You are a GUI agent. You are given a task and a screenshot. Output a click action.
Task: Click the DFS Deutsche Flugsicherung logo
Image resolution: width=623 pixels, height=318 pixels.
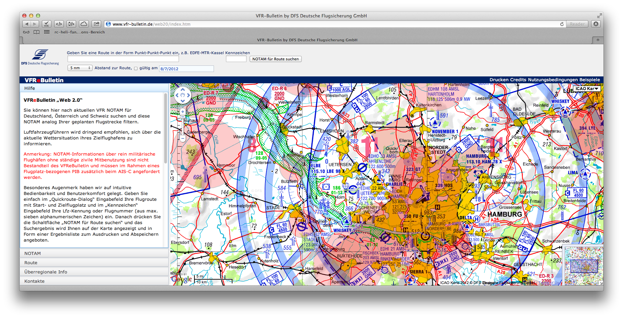pyautogui.click(x=40, y=57)
